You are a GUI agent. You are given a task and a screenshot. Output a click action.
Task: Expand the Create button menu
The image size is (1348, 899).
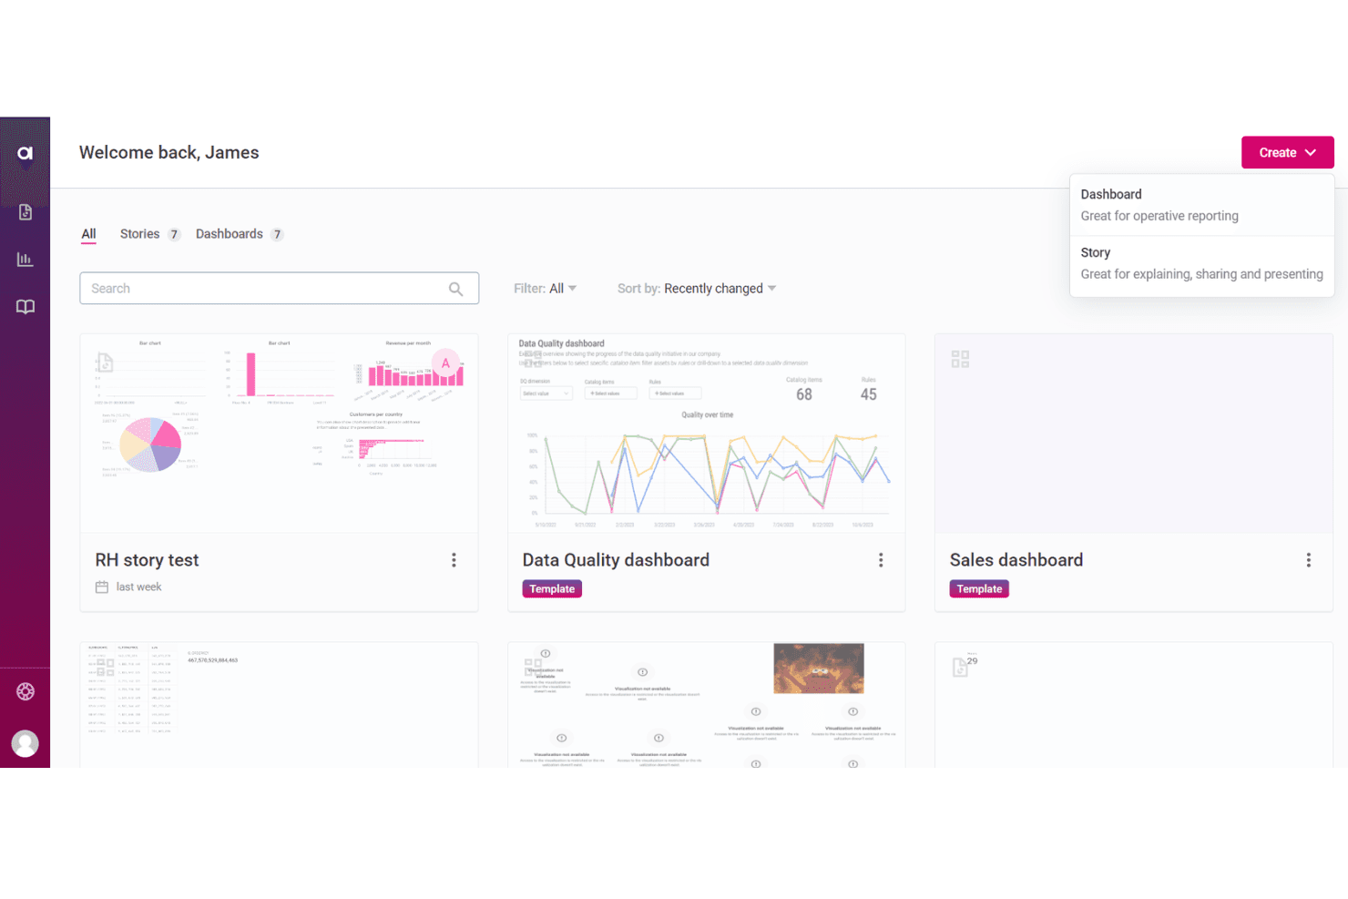1287,153
